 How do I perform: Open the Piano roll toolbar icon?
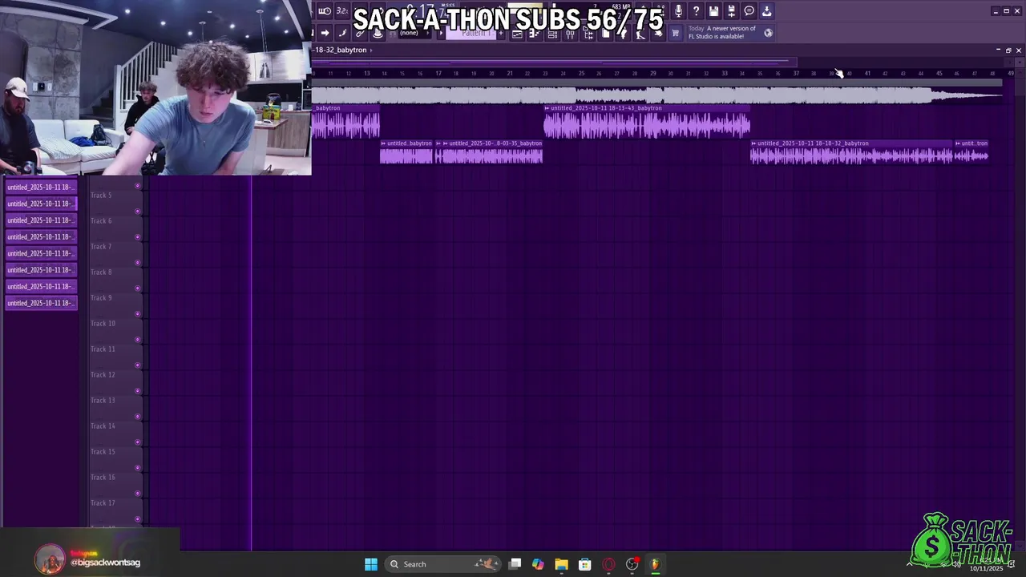535,34
